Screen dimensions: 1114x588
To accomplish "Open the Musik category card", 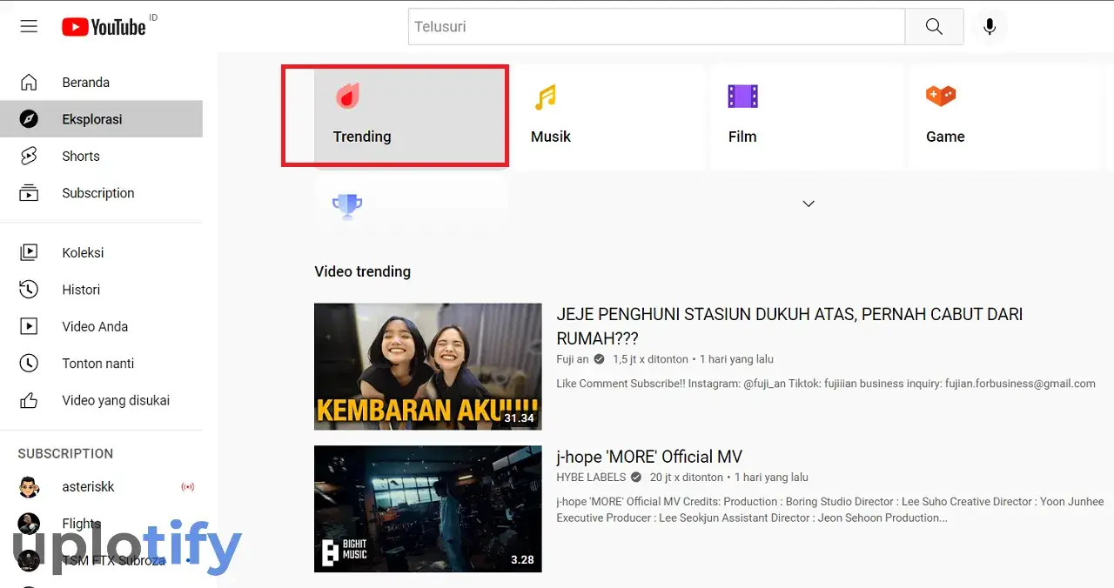I will (608, 117).
